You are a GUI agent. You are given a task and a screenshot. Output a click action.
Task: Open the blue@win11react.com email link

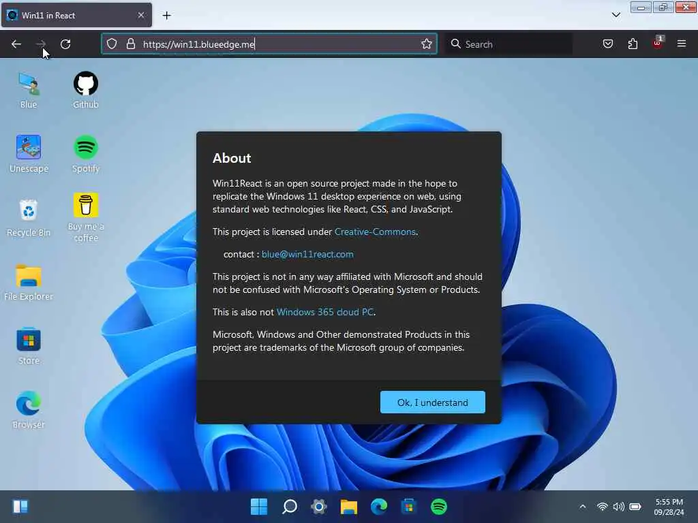click(x=307, y=254)
